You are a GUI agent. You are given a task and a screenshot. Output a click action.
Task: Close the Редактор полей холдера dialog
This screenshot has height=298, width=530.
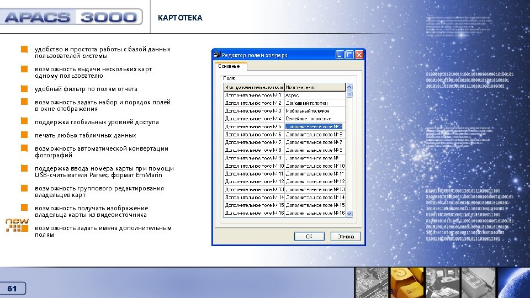click(359, 55)
